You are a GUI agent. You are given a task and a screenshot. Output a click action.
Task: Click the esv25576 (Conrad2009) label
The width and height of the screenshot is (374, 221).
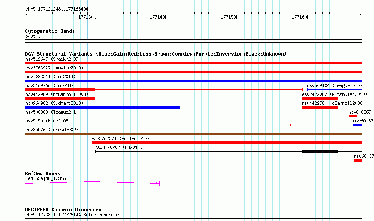(x=52, y=130)
